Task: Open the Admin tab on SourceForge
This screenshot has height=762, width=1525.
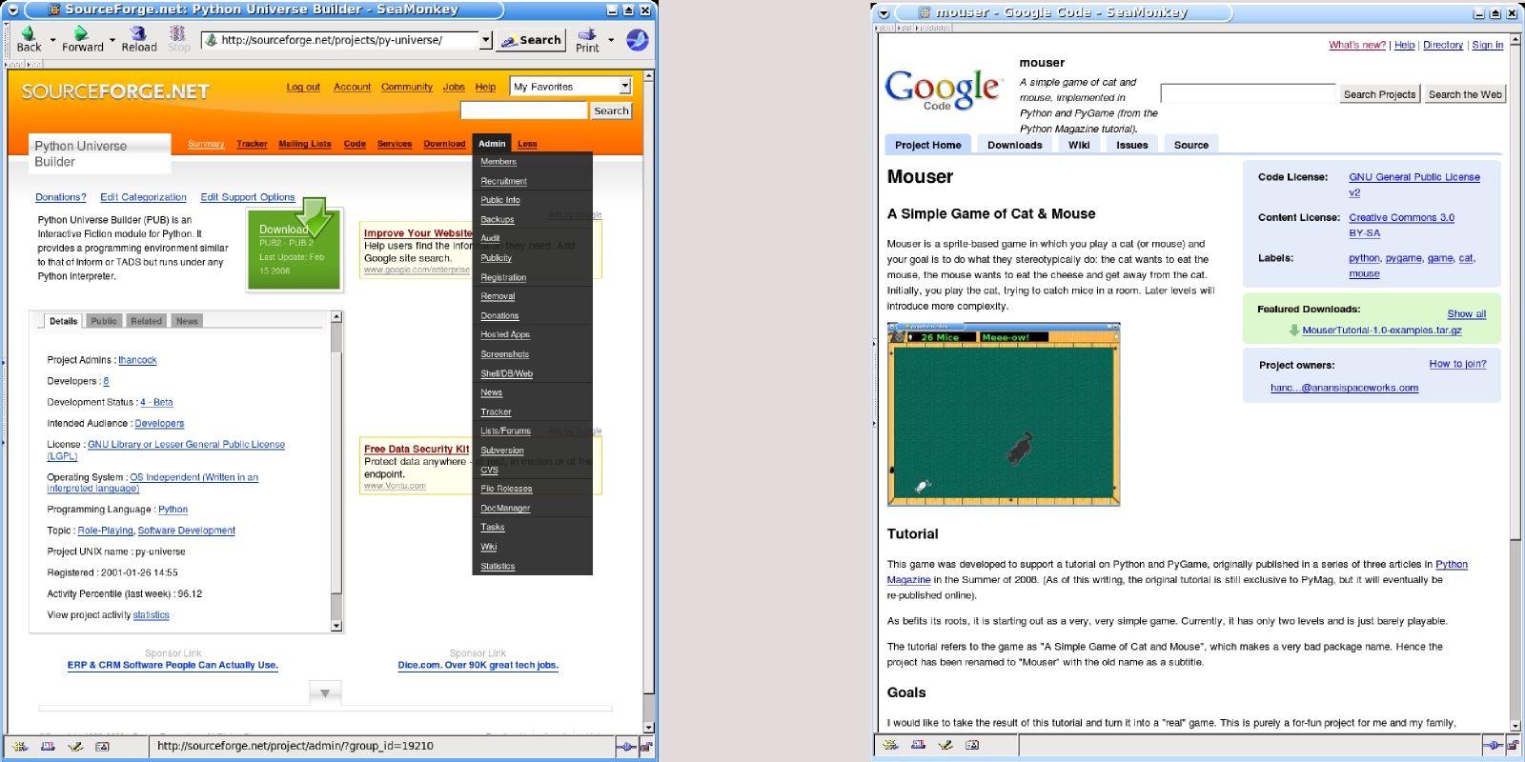Action: 492,144
